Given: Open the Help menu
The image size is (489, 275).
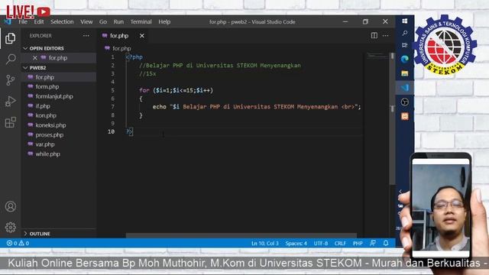Looking at the screenshot, I should (x=164, y=22).
